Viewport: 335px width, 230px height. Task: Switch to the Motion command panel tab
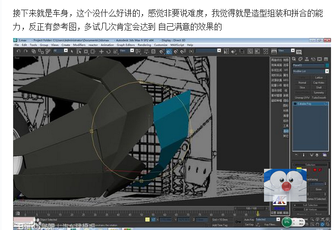(313, 59)
